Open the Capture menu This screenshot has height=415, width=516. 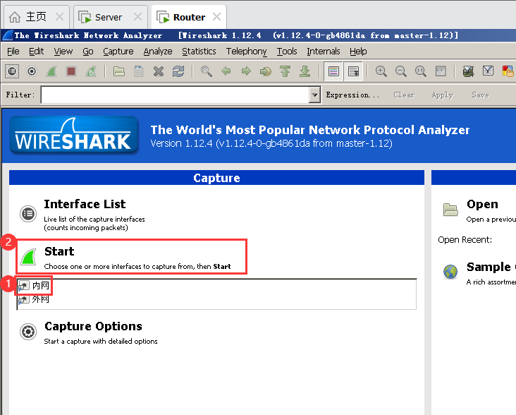[x=118, y=52]
